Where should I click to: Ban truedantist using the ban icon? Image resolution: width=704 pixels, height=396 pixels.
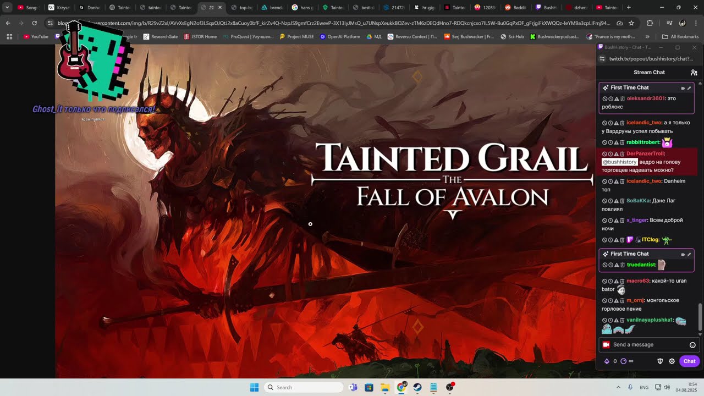pyautogui.click(x=605, y=265)
